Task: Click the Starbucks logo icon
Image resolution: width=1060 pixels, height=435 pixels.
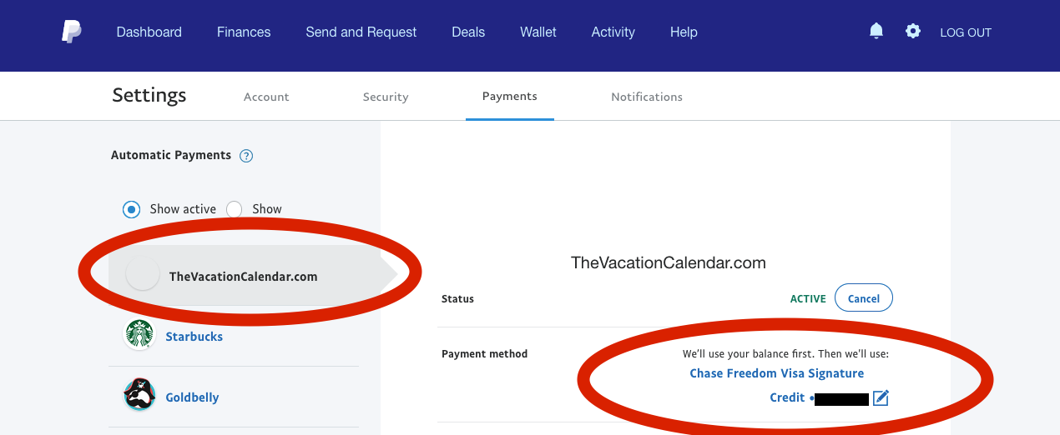Action: tap(140, 335)
